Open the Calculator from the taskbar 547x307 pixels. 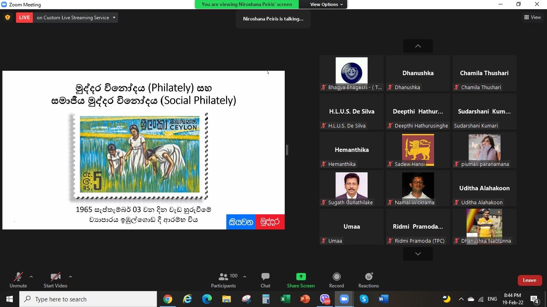coord(266,299)
